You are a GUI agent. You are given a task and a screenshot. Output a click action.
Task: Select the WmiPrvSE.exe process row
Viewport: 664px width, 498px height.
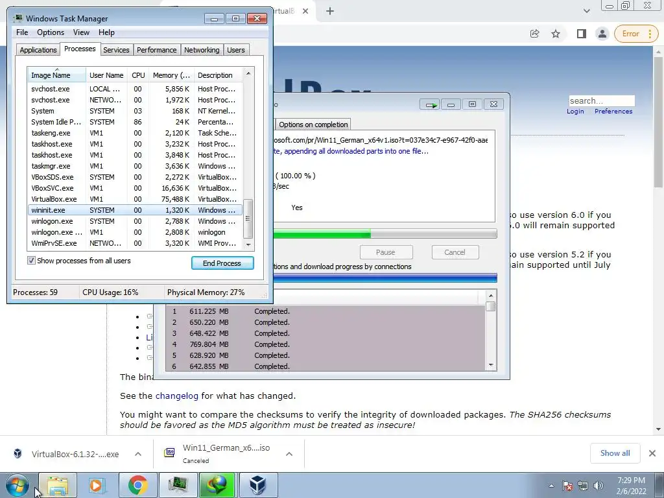click(135, 243)
